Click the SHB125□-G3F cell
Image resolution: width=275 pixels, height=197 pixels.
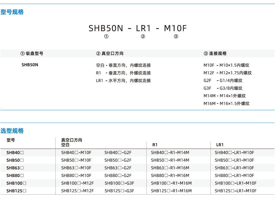(x=119, y=191)
